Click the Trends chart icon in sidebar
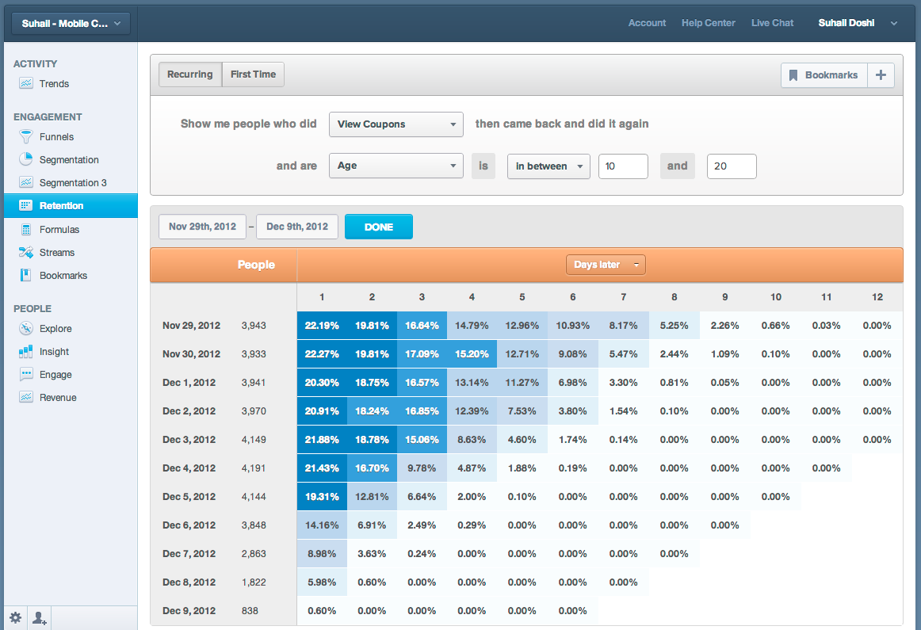 tap(26, 83)
